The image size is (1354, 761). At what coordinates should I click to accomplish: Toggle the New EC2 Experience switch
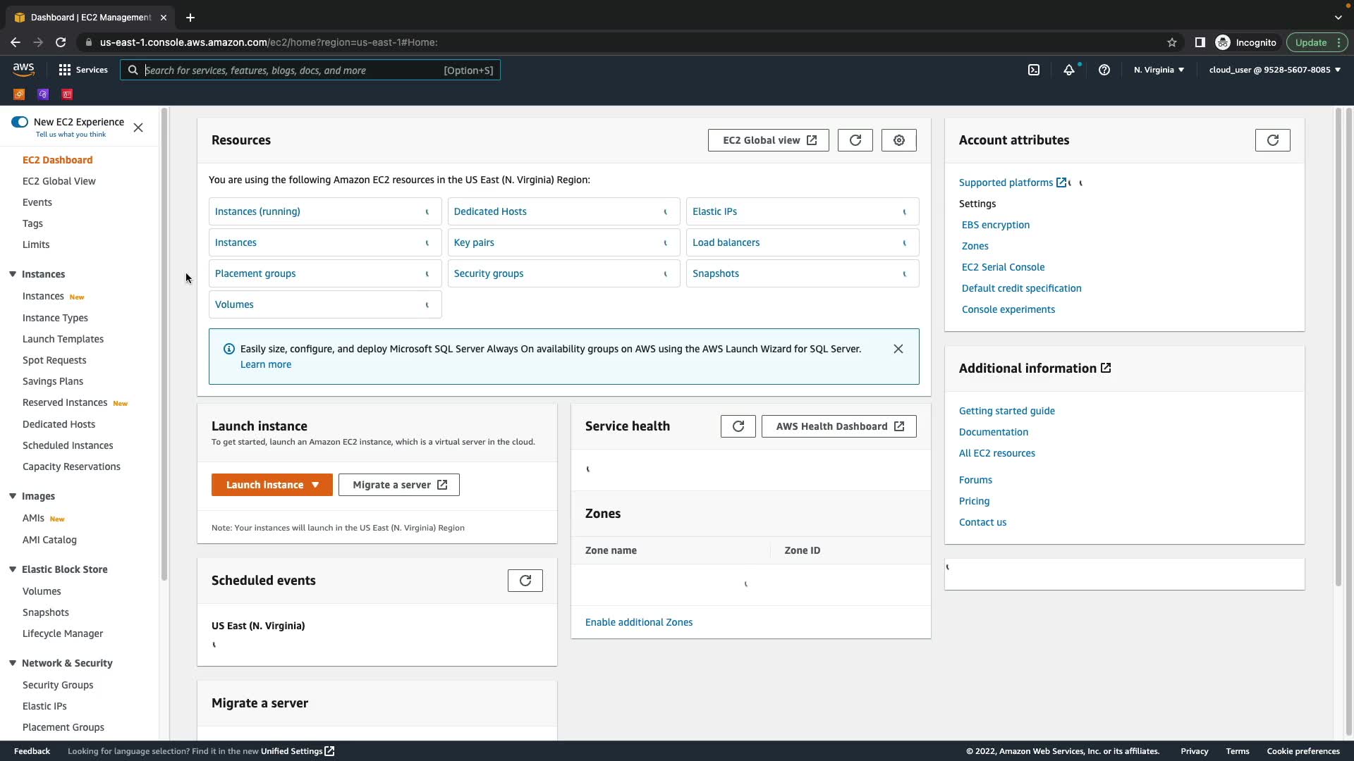20,122
